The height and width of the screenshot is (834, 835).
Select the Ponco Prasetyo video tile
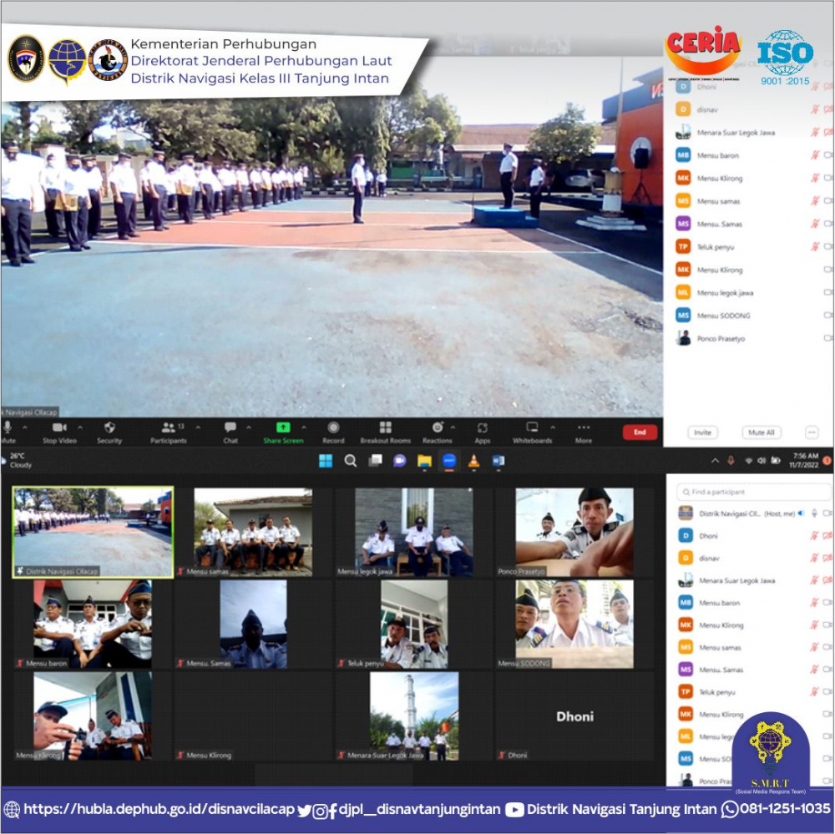(x=574, y=532)
